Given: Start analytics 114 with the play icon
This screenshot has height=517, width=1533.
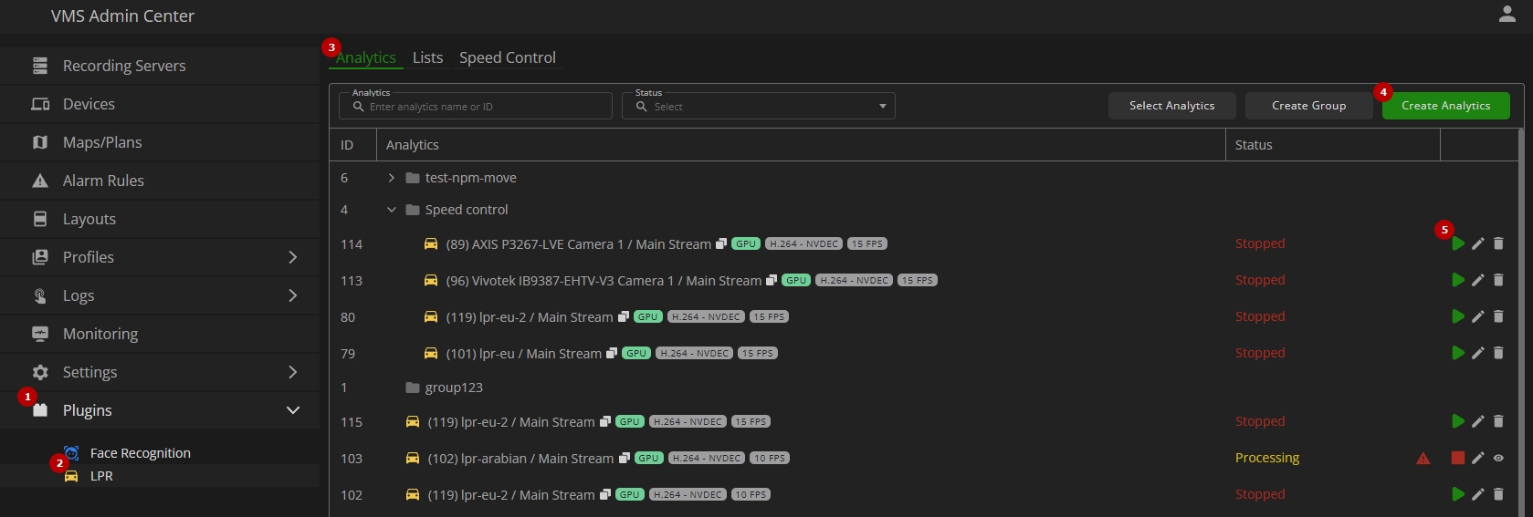Looking at the screenshot, I should (x=1458, y=243).
